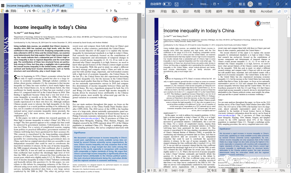Open the 文件 menu in Word
The image size is (291, 173).
[x=152, y=11]
